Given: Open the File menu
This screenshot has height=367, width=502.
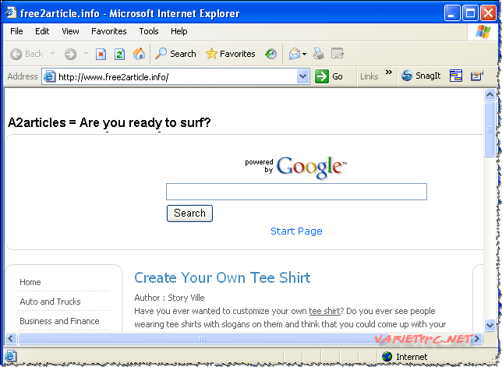Looking at the screenshot, I should click(16, 31).
